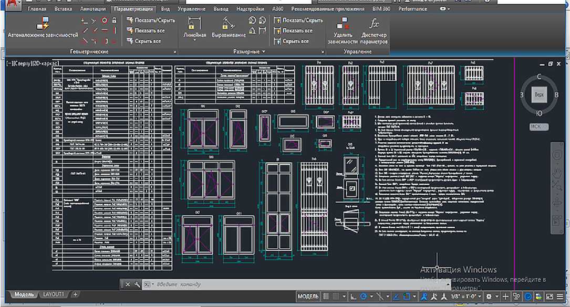
Task: Click the Автоналожение зависимостей icon
Action: click(43, 24)
